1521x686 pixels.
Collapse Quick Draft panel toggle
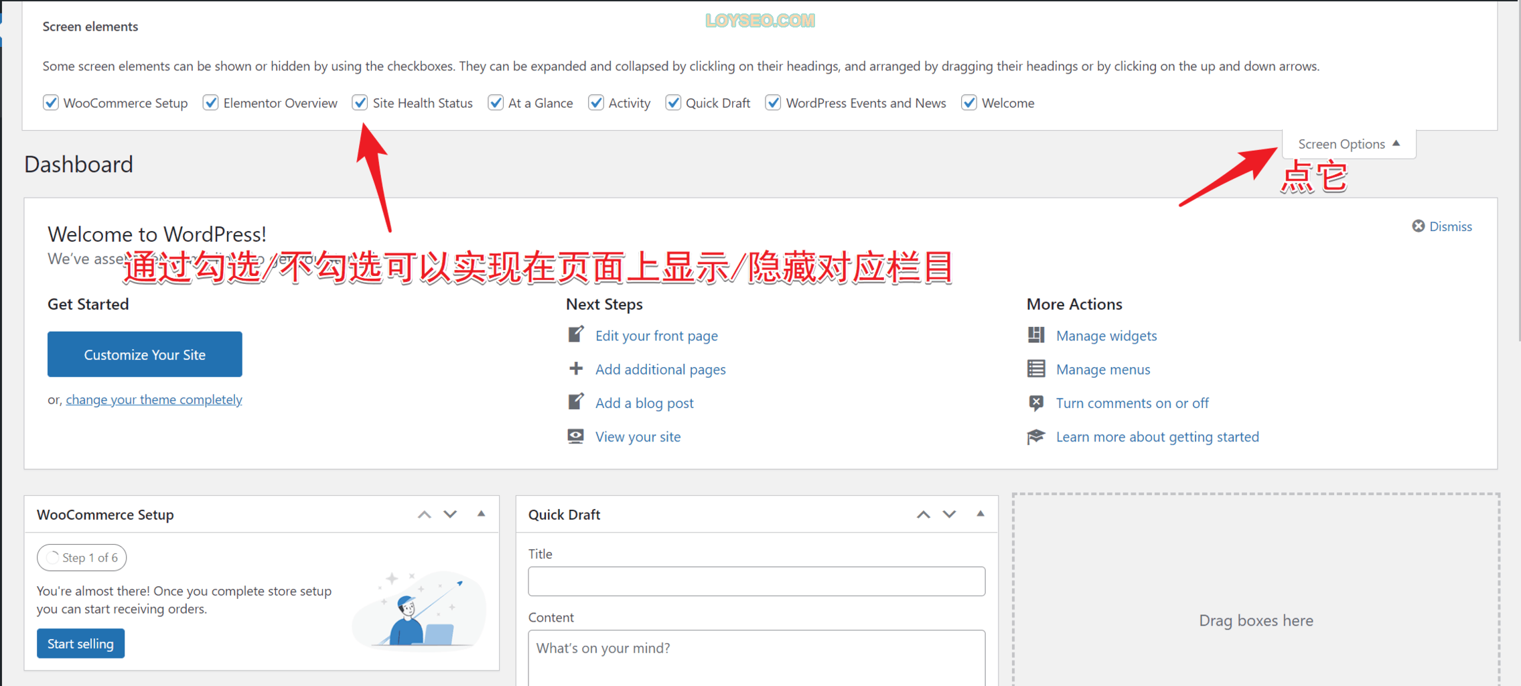(980, 514)
